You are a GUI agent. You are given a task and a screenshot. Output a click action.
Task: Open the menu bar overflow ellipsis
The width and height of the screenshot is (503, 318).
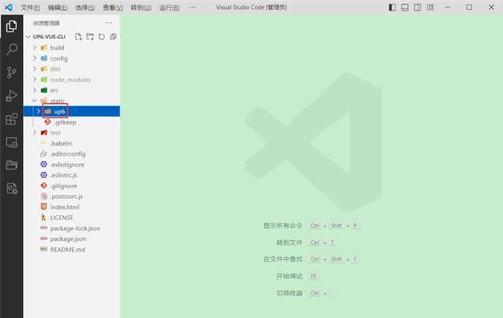[x=192, y=7]
